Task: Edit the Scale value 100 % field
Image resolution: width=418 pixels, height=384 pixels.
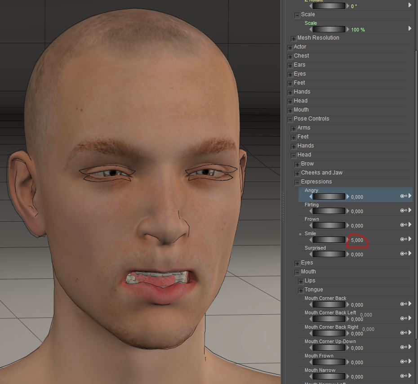Action: 358,30
